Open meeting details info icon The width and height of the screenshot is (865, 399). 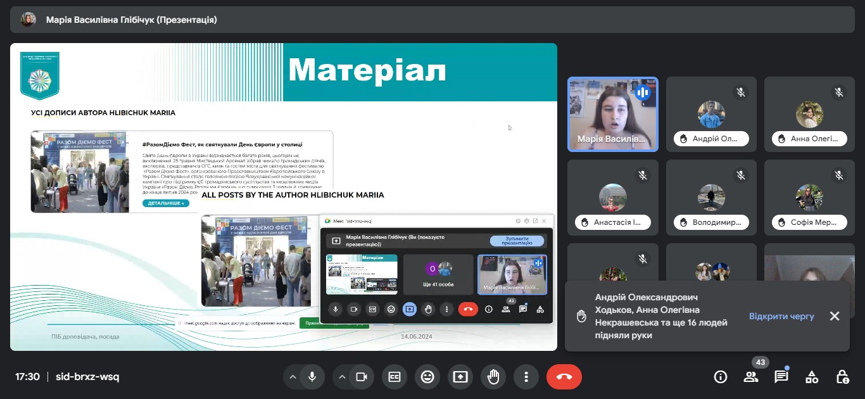pos(720,377)
